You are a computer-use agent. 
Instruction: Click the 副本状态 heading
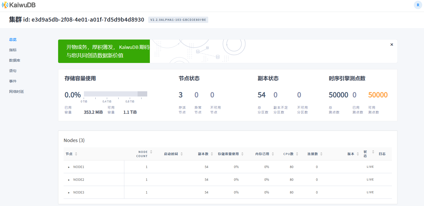coord(268,79)
